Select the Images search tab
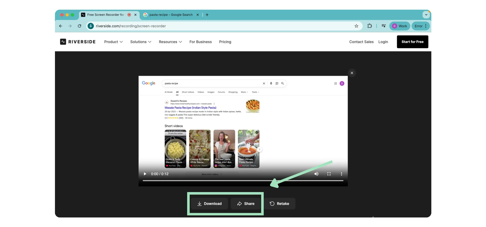This screenshot has width=486, height=227. [x=211, y=92]
